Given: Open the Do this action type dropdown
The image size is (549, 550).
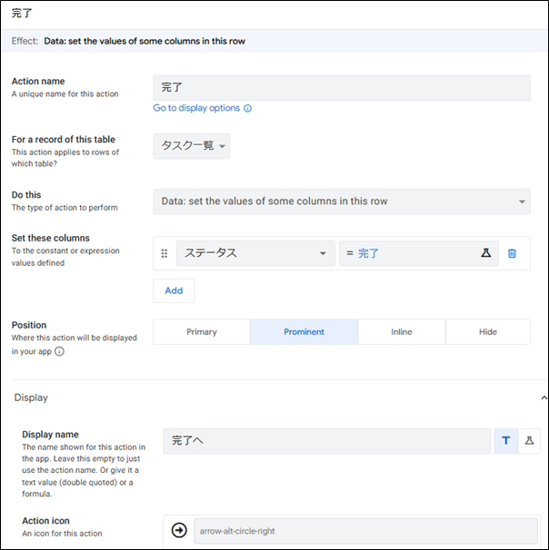Looking at the screenshot, I should click(342, 201).
